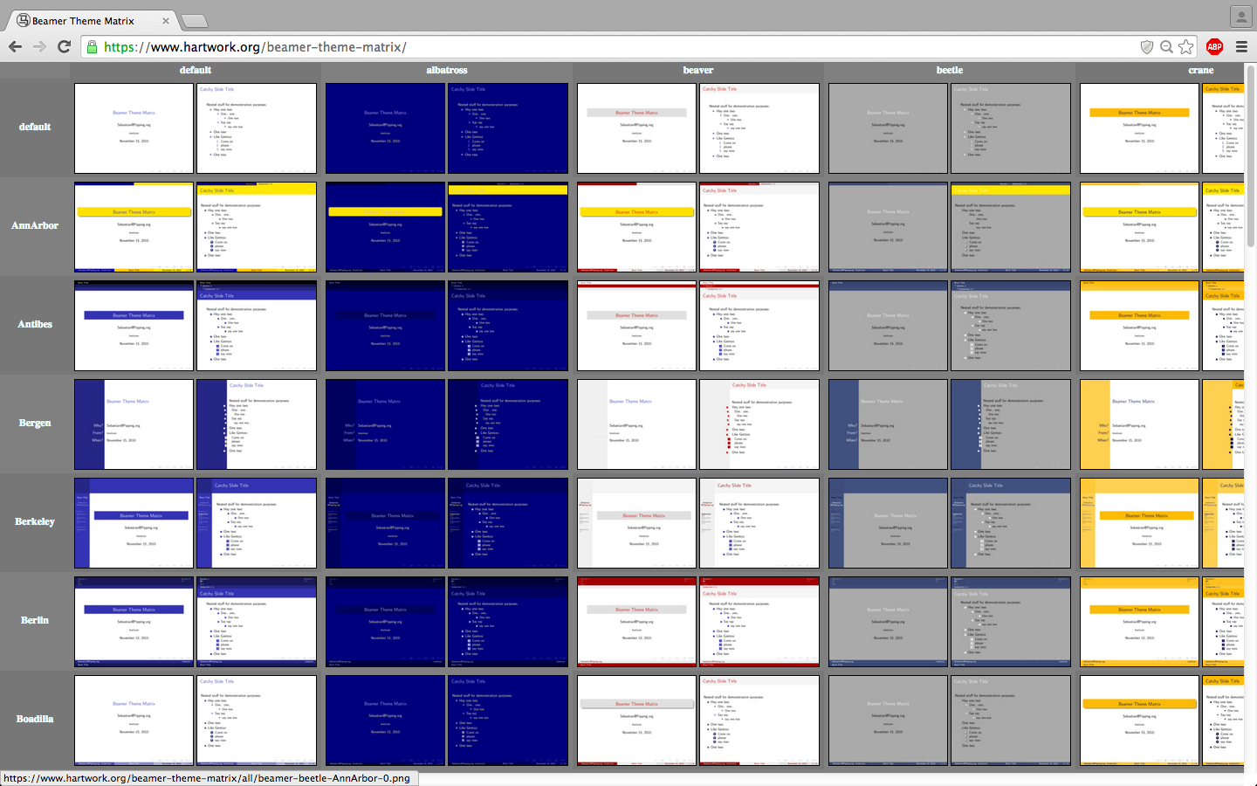Open the Chrome hamburger menu

(x=1241, y=47)
